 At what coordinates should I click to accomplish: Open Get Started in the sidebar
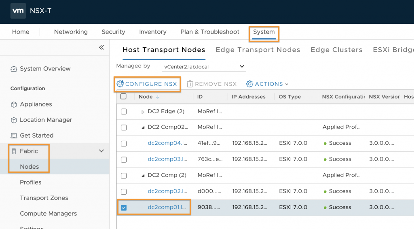(x=37, y=136)
